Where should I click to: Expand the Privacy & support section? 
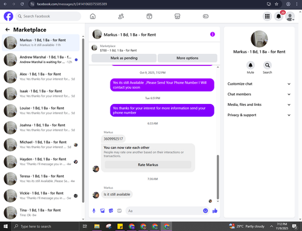tap(259, 115)
